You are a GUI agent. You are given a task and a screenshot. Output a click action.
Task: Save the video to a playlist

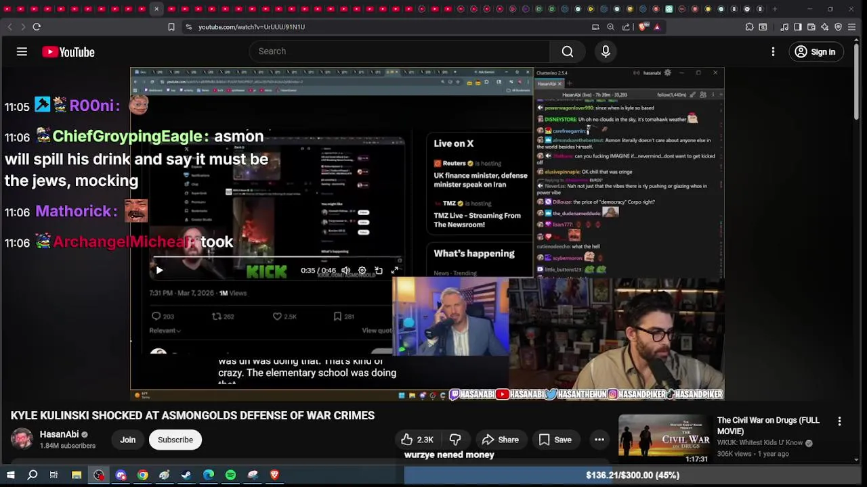[x=555, y=440]
